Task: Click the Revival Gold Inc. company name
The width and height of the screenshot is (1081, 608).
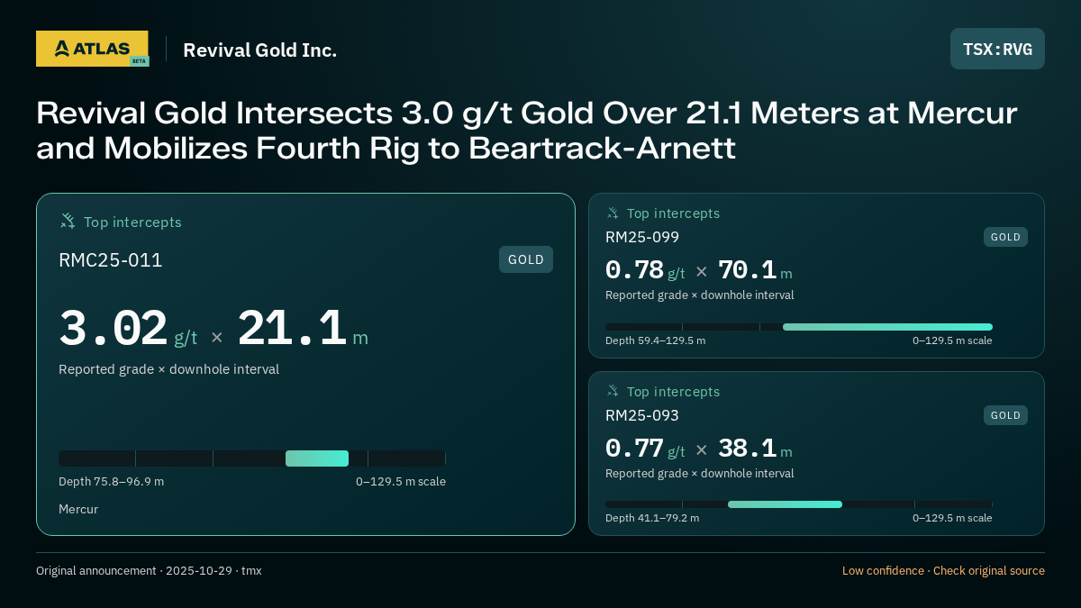Action: [x=259, y=50]
